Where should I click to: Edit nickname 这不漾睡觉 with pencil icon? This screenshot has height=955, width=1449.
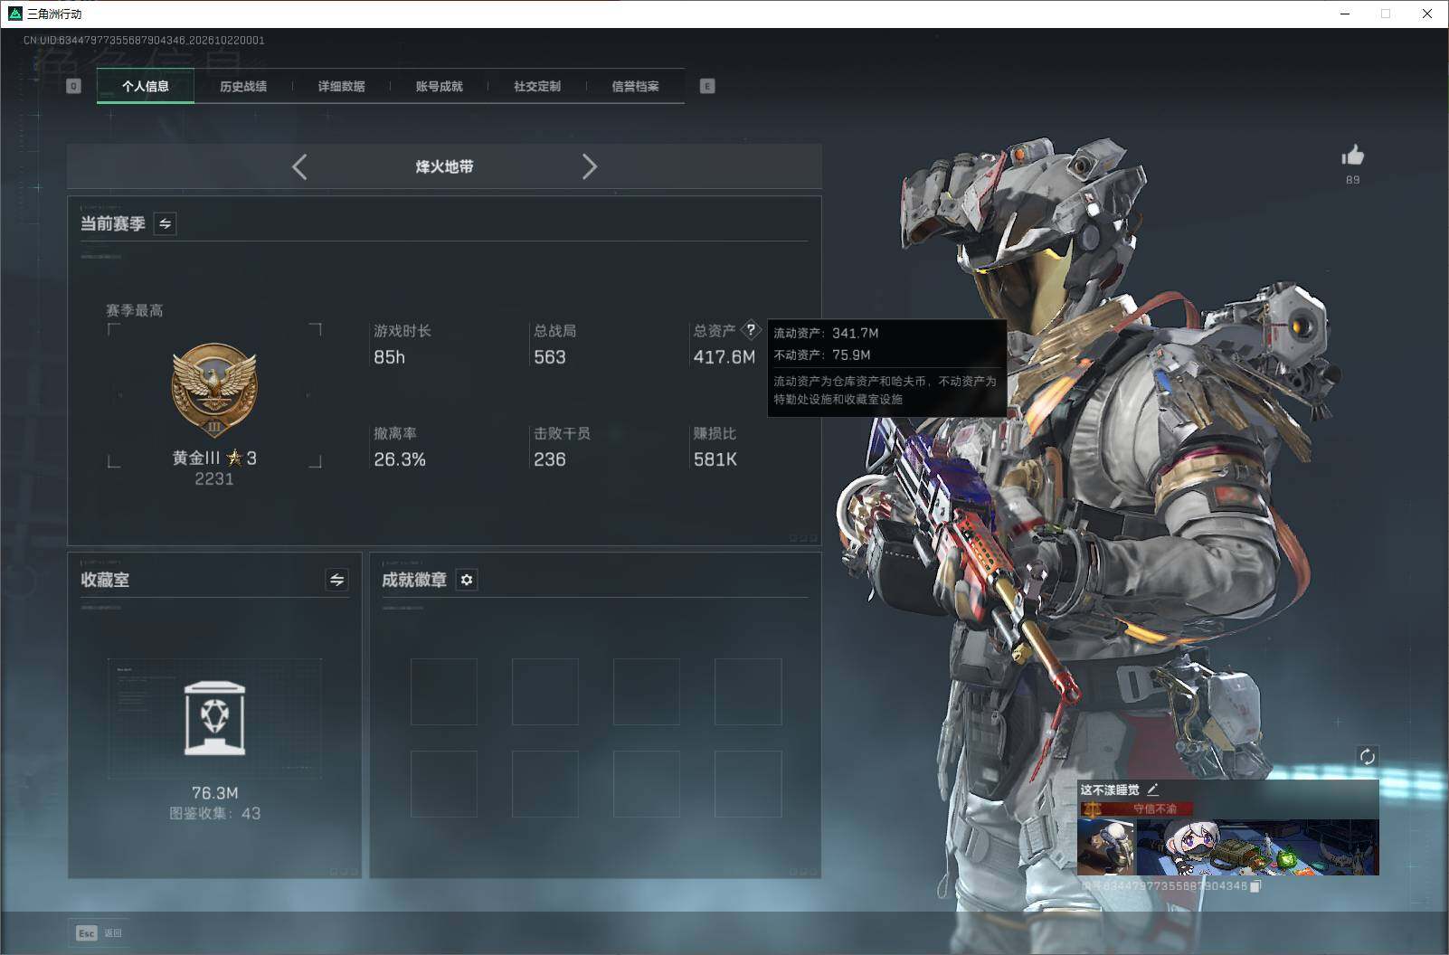1153,790
